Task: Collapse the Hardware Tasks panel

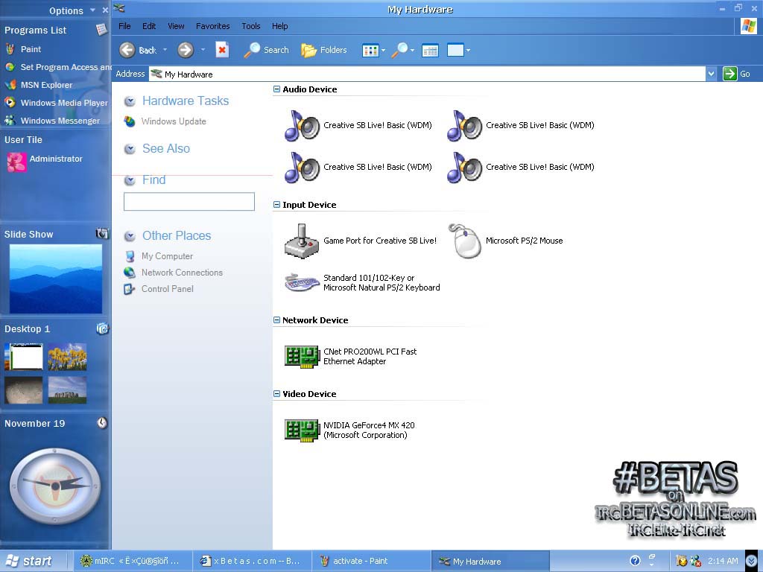Action: click(x=130, y=101)
